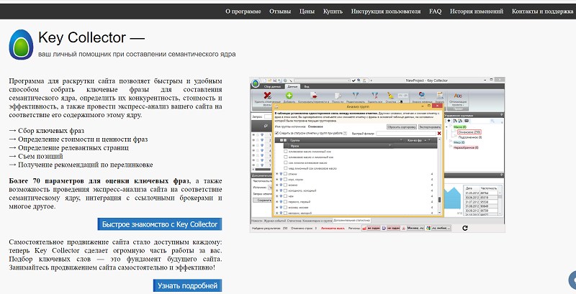Click the broom 'Очистка' ribbon icon
Screen dimensions: 576x294
(390, 96)
